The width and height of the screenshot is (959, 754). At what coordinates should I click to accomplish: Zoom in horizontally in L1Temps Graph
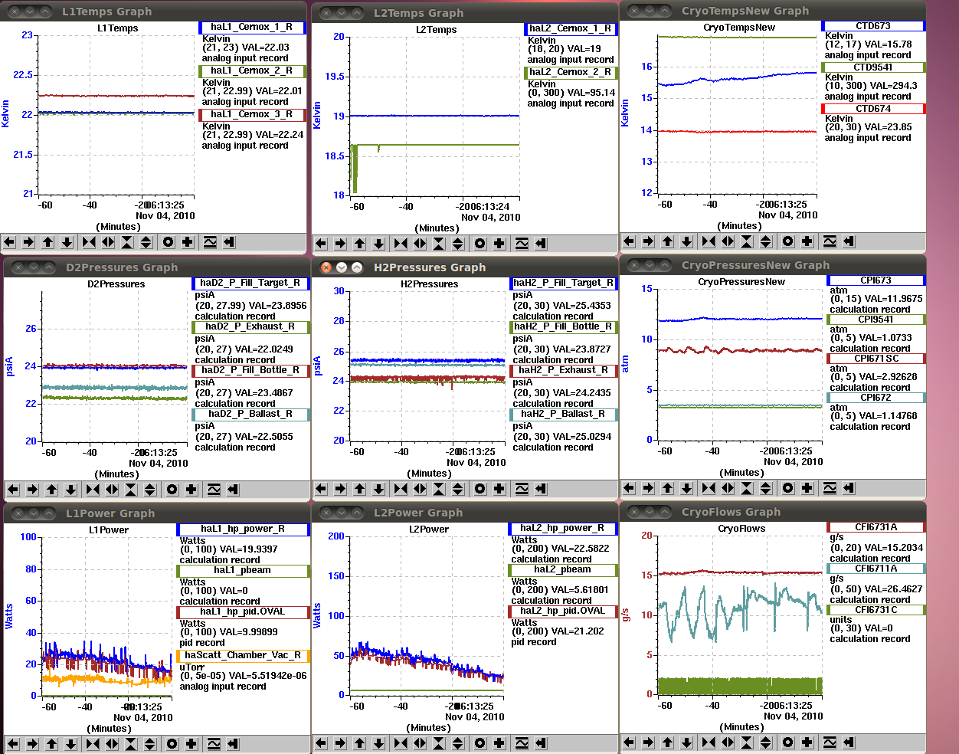(x=89, y=242)
